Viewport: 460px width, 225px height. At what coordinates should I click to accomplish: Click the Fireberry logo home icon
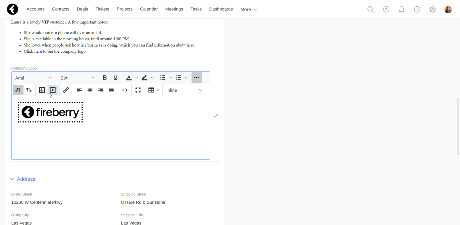12,9
